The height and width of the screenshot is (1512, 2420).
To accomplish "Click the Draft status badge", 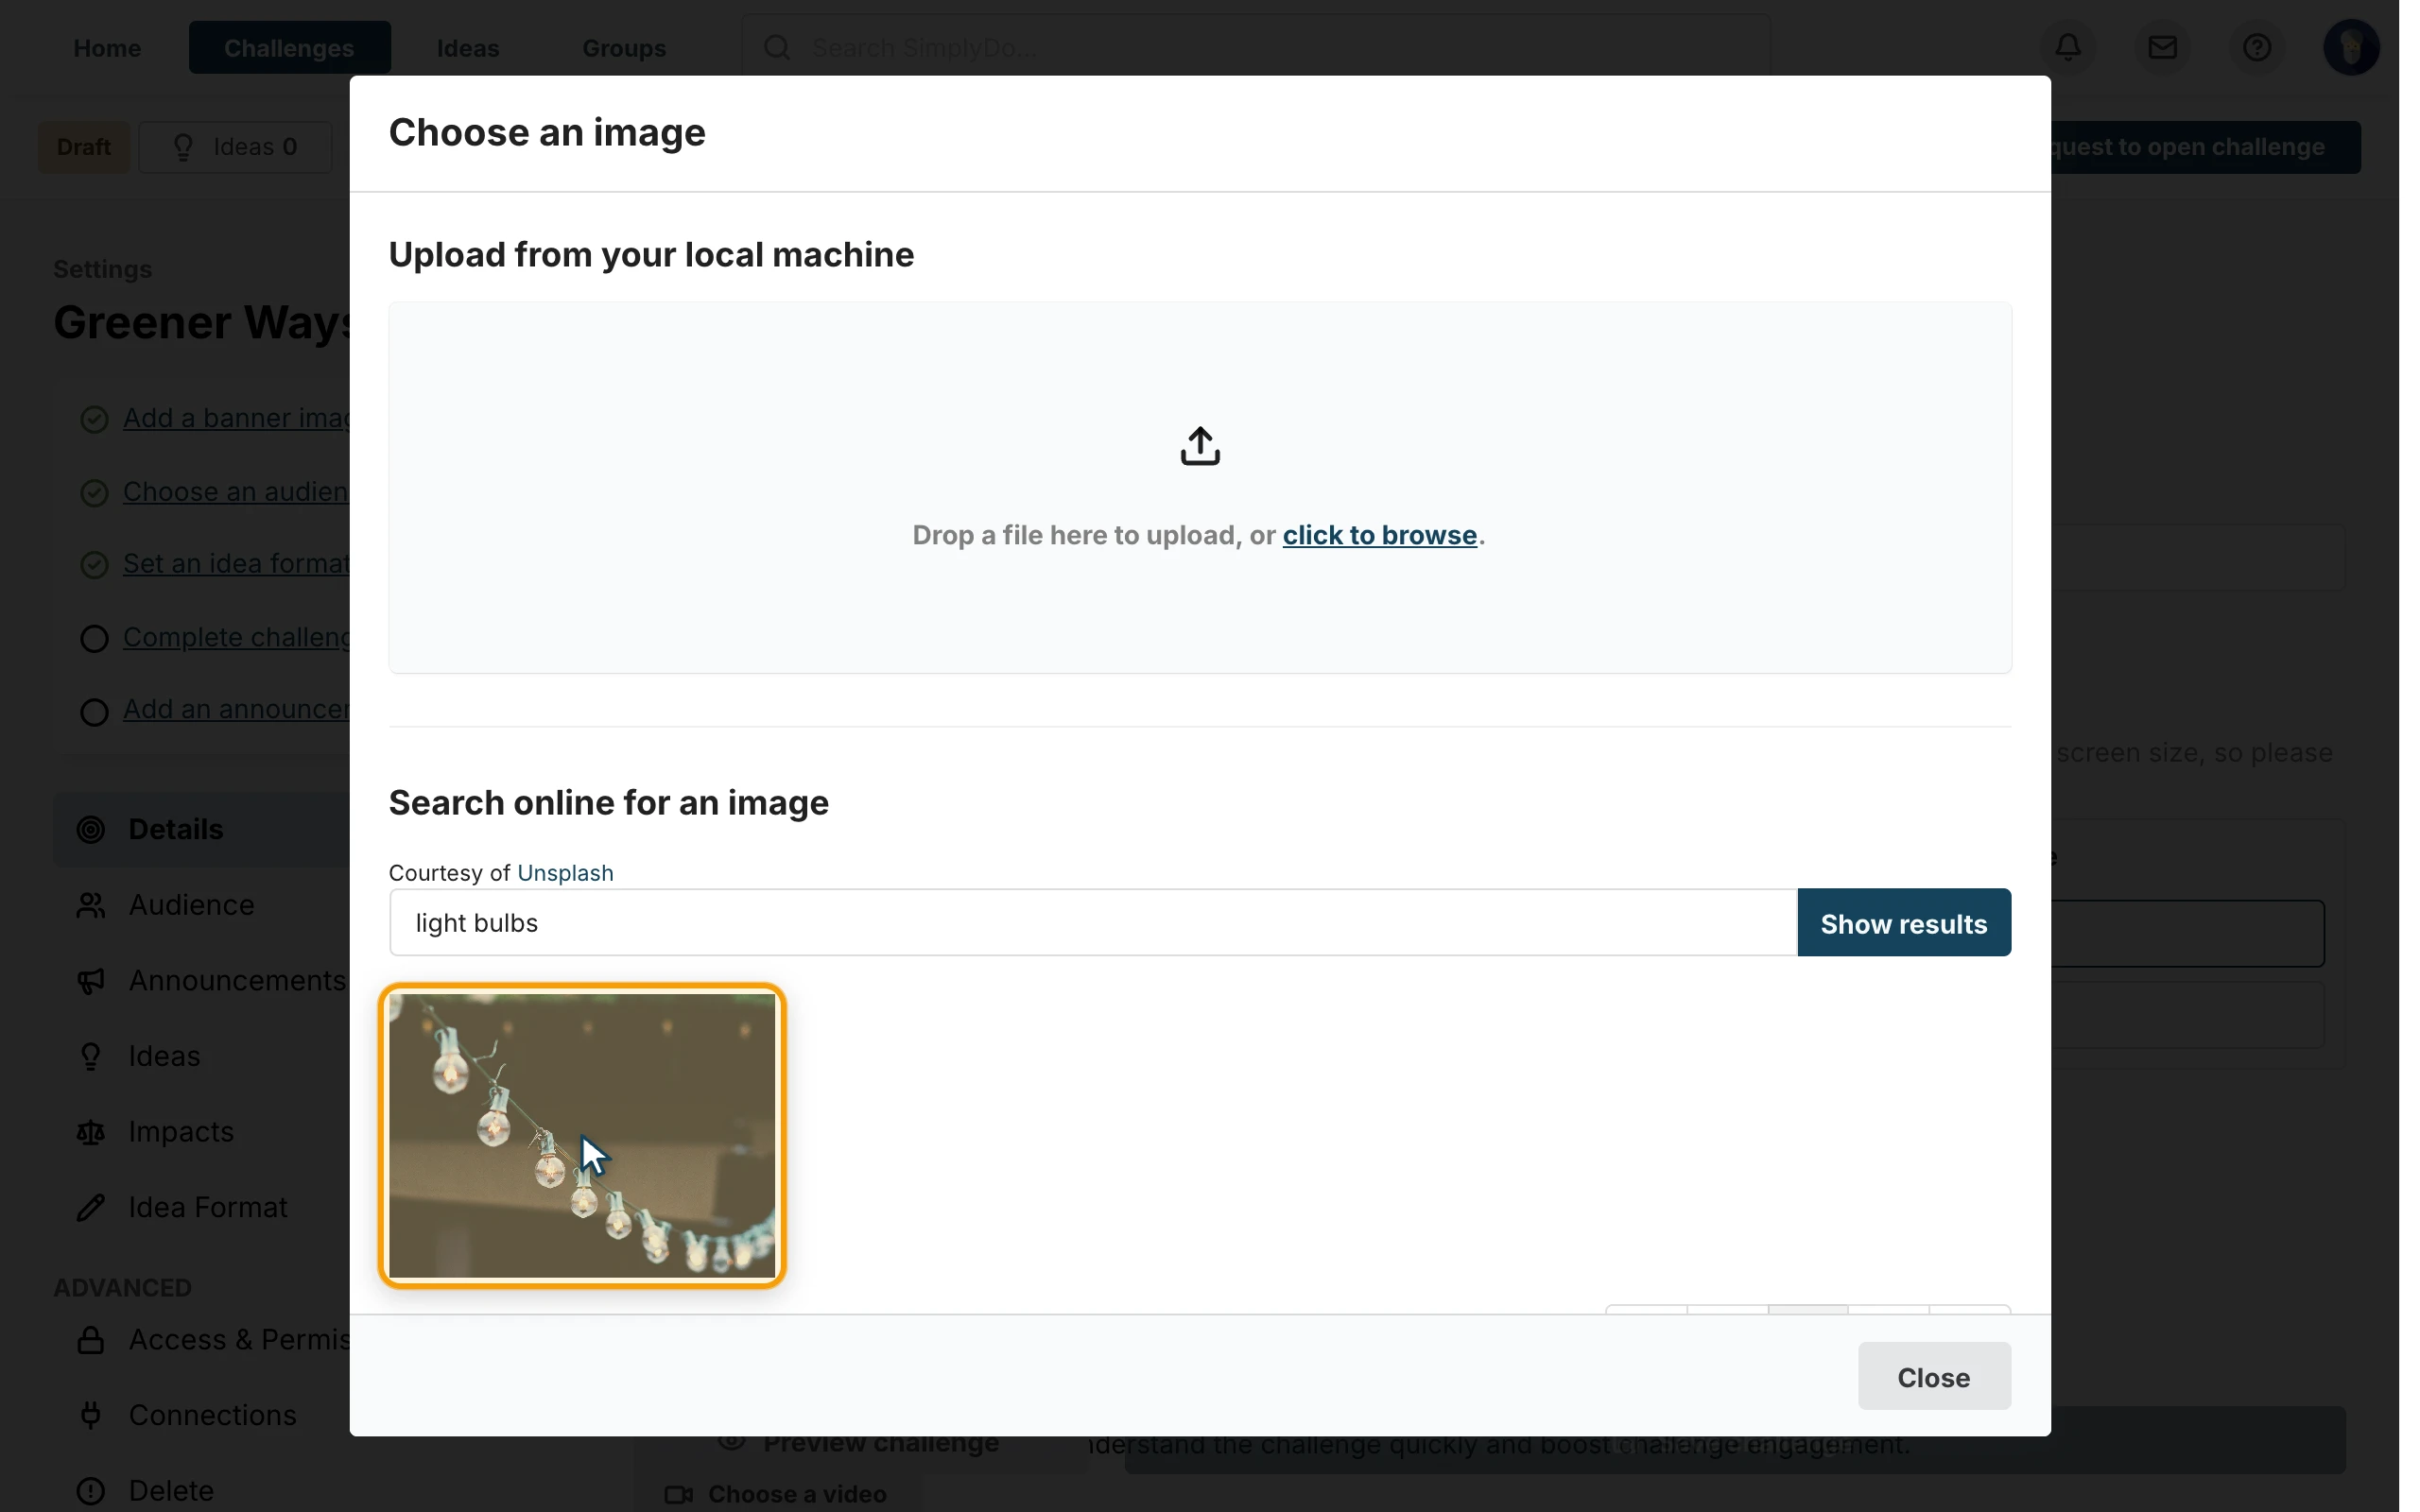I will coord(83,147).
